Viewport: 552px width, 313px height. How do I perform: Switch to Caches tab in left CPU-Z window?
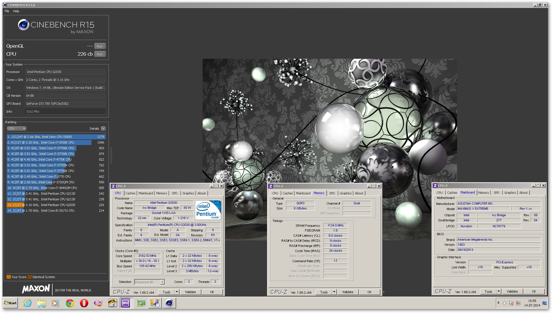tap(130, 193)
